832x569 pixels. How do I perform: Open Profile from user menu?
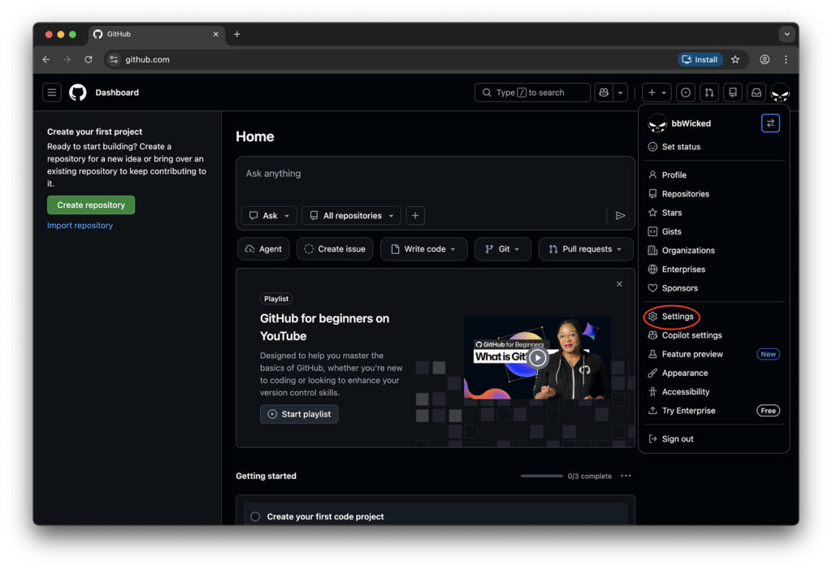pyautogui.click(x=713, y=175)
